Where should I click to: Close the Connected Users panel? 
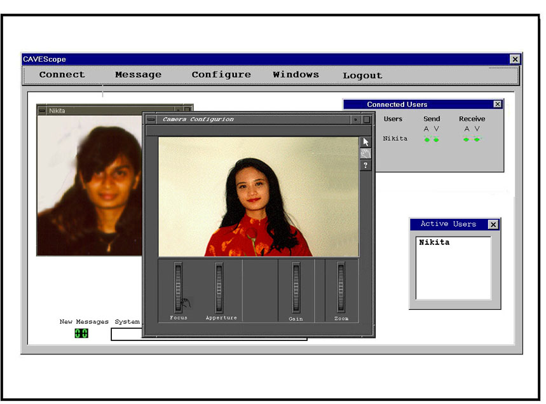point(498,104)
